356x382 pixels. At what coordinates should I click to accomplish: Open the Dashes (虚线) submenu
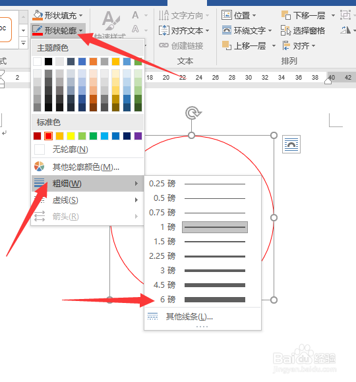[x=88, y=200]
